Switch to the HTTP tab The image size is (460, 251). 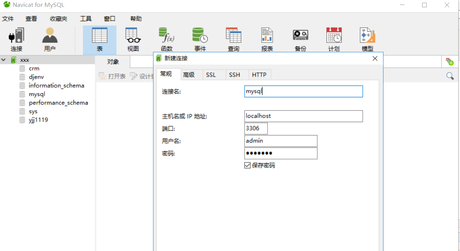pos(259,75)
